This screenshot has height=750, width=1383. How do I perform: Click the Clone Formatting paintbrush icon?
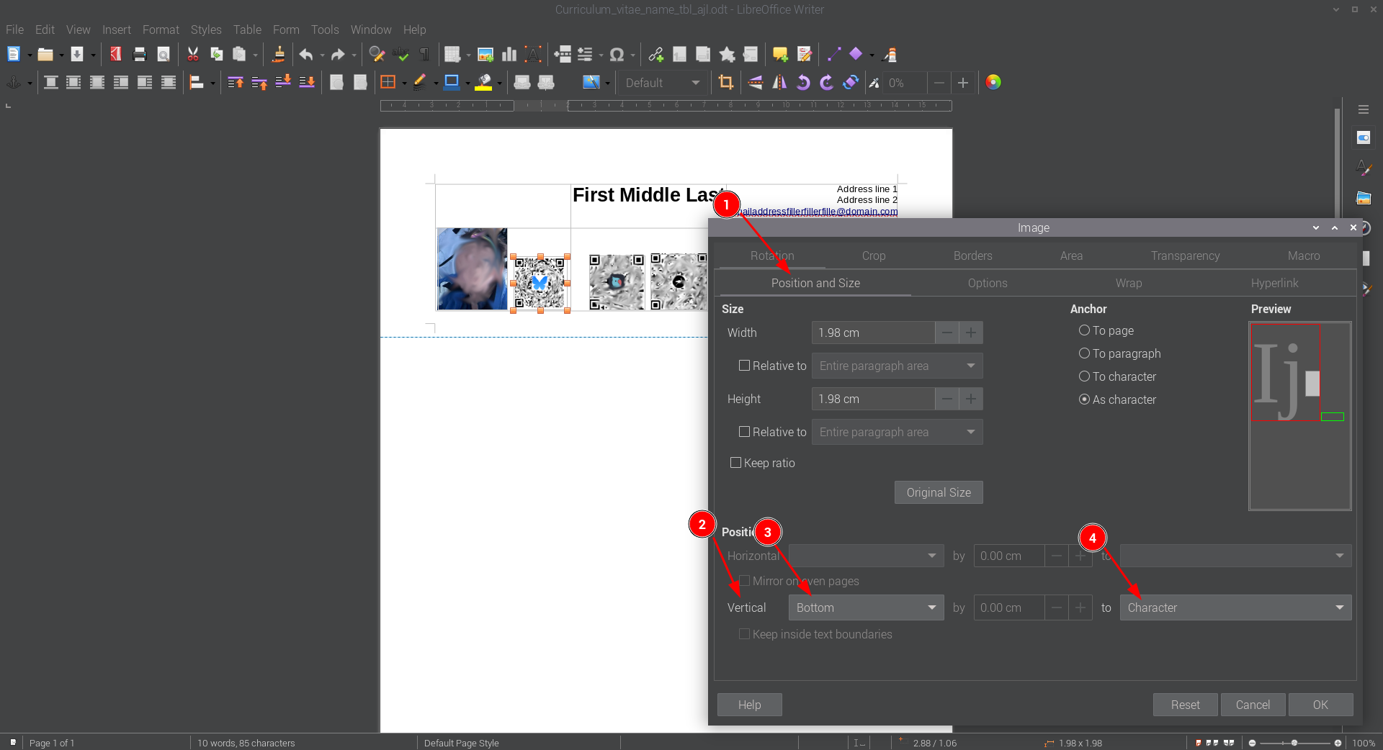(278, 55)
